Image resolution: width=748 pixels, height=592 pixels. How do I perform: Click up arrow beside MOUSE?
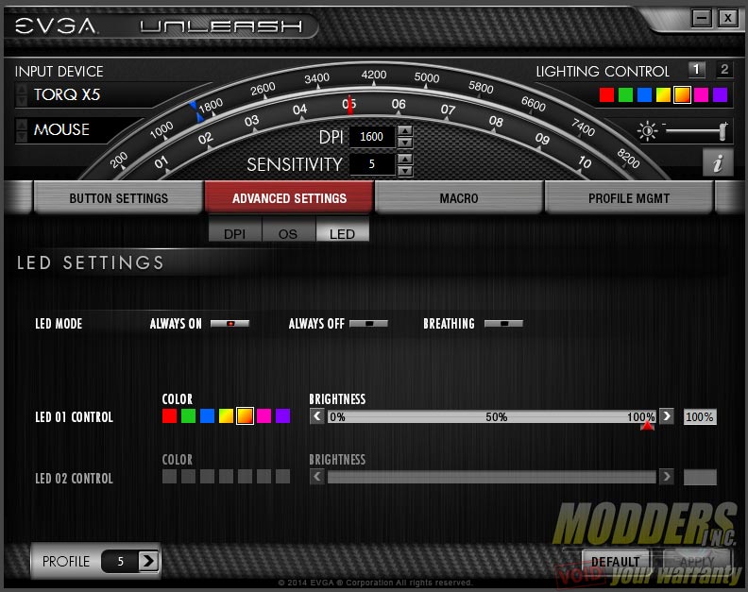22,125
